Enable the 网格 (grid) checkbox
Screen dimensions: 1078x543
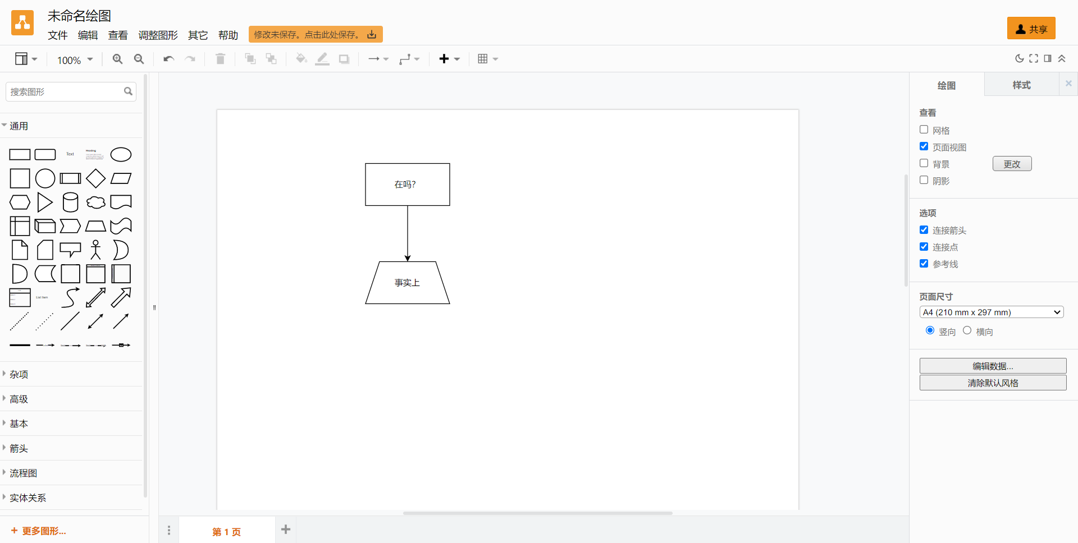click(924, 130)
